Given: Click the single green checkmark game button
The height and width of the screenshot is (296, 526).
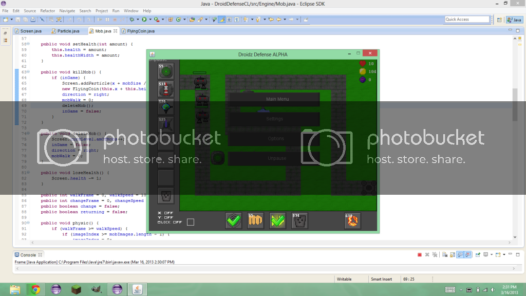Looking at the screenshot, I should click(x=234, y=220).
